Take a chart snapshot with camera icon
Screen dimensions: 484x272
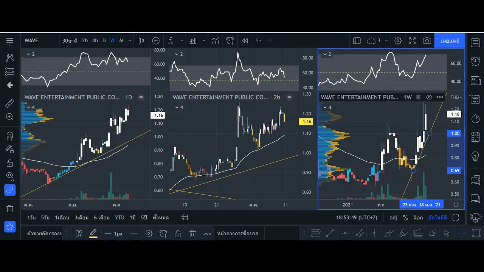tap(427, 41)
